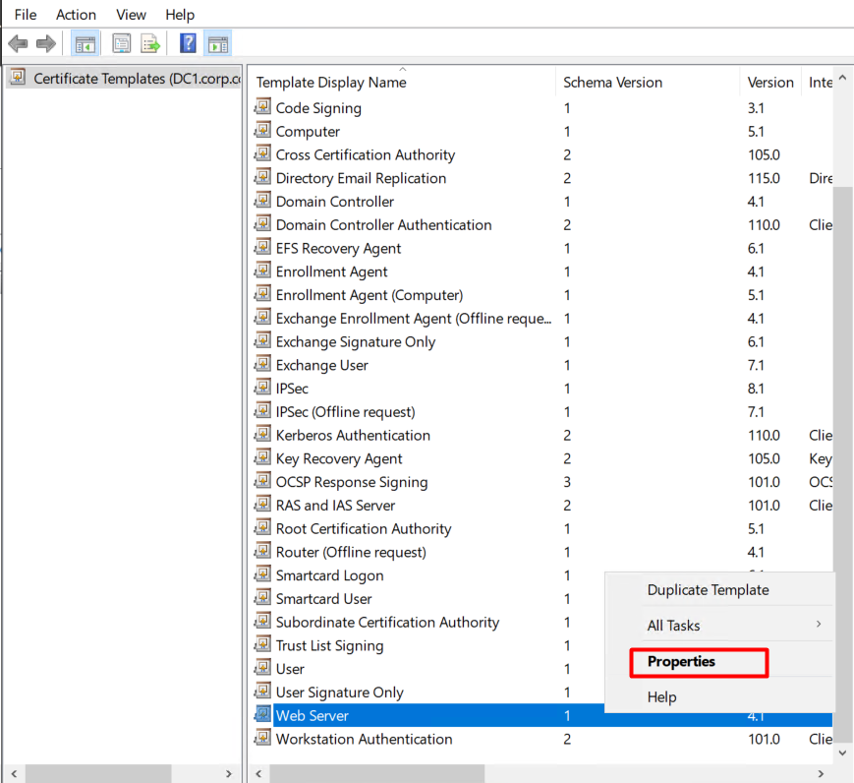854x783 pixels.
Task: Select the Certificate Templates tree node
Action: click(136, 79)
